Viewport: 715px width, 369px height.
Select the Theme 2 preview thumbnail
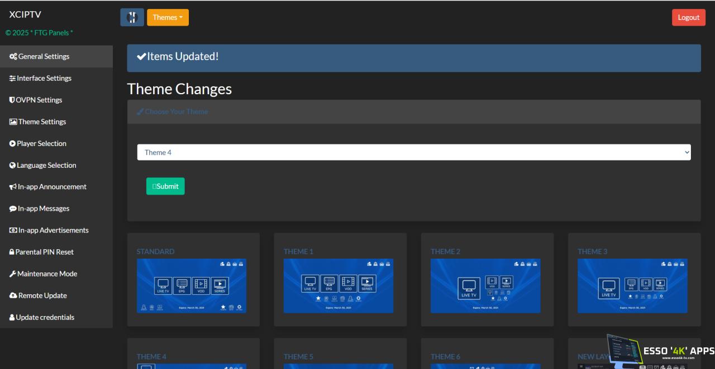[x=485, y=285]
